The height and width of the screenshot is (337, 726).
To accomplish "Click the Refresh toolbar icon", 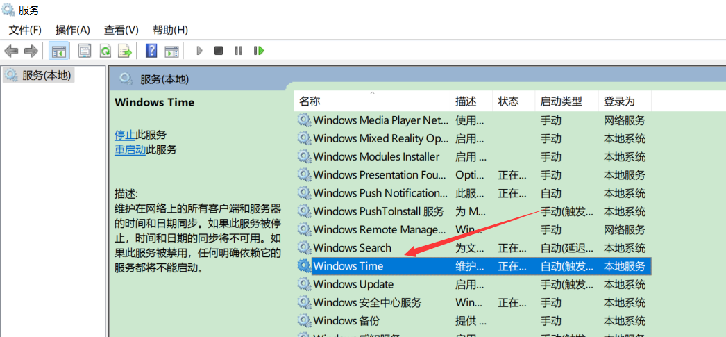I will (x=105, y=51).
